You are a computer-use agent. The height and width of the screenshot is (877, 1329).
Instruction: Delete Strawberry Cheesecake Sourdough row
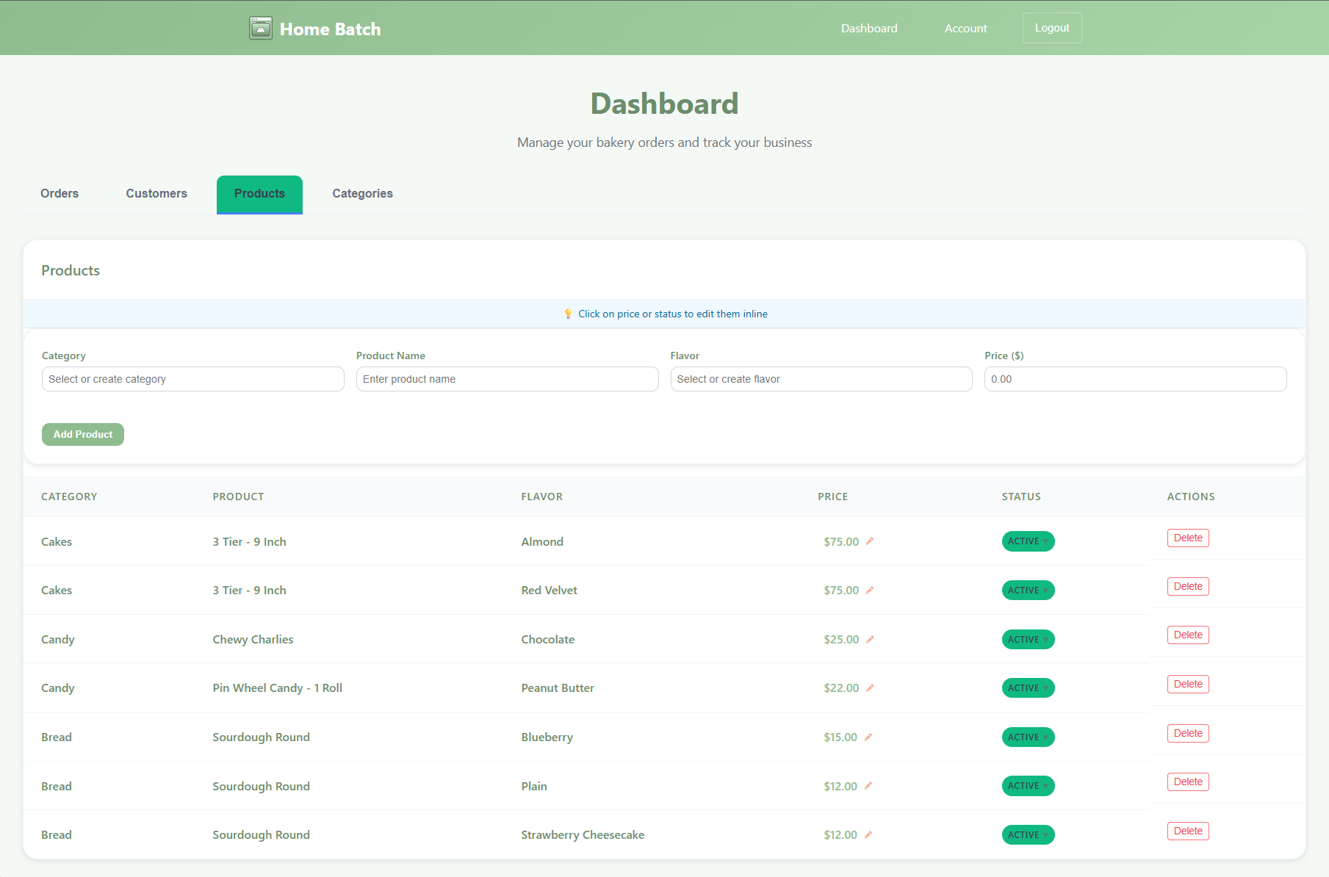[x=1188, y=831]
